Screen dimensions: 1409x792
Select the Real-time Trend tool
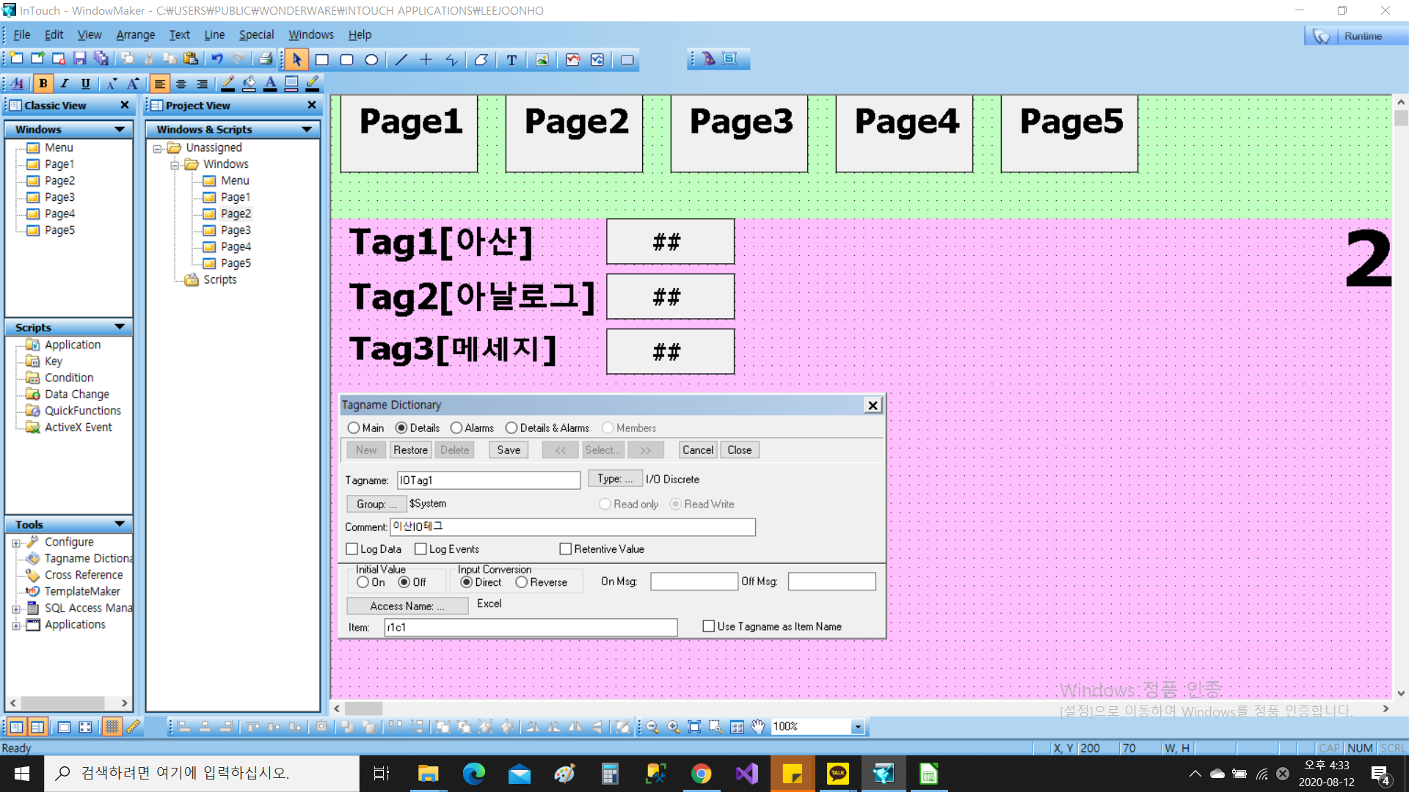click(572, 60)
